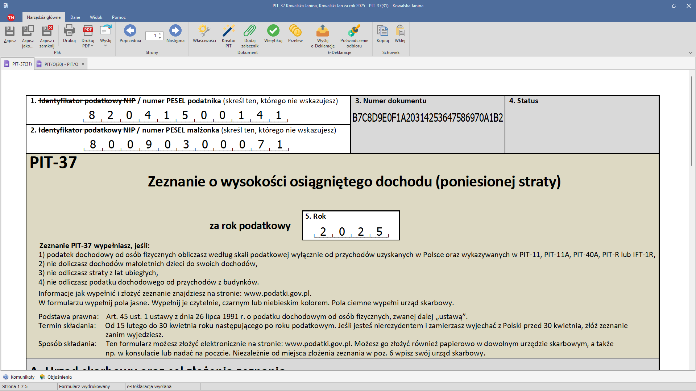Open the Widok ribbon tab

[x=96, y=17]
